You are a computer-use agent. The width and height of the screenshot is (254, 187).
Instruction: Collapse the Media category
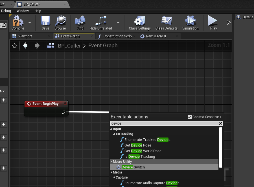pos(111,172)
